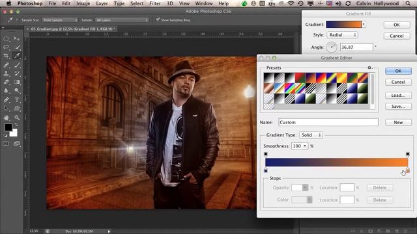
Task: Open the Image menu
Action: [x=83, y=3]
